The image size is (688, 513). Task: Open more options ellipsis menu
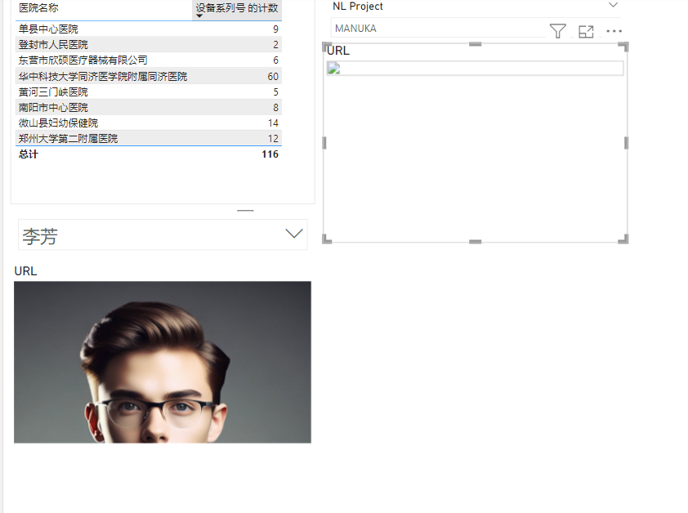coord(614,31)
